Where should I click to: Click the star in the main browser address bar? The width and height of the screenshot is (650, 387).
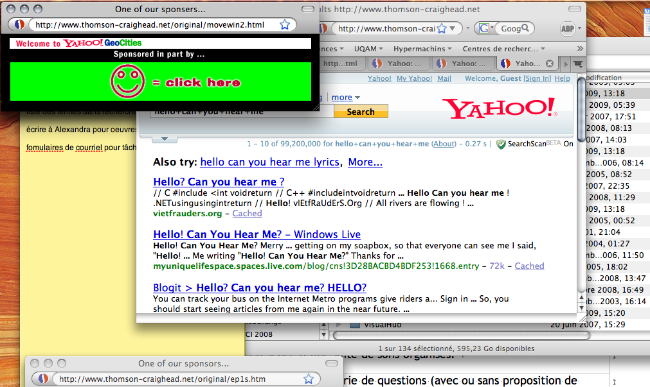point(442,28)
